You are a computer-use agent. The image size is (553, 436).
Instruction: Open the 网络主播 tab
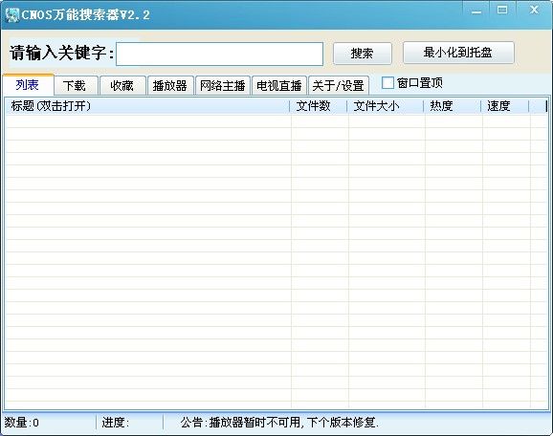(223, 86)
